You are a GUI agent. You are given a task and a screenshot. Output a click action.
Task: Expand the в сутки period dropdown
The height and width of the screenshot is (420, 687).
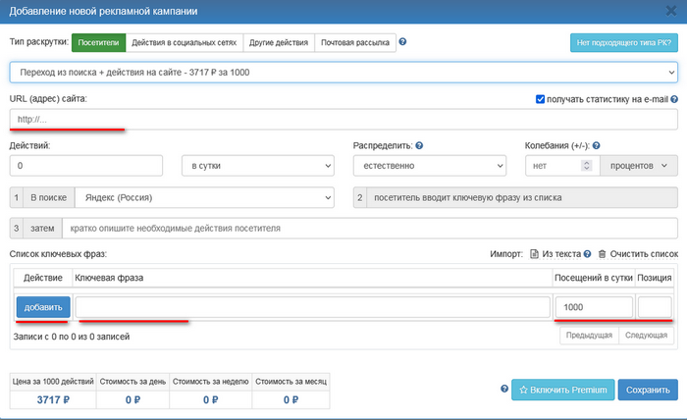point(258,166)
